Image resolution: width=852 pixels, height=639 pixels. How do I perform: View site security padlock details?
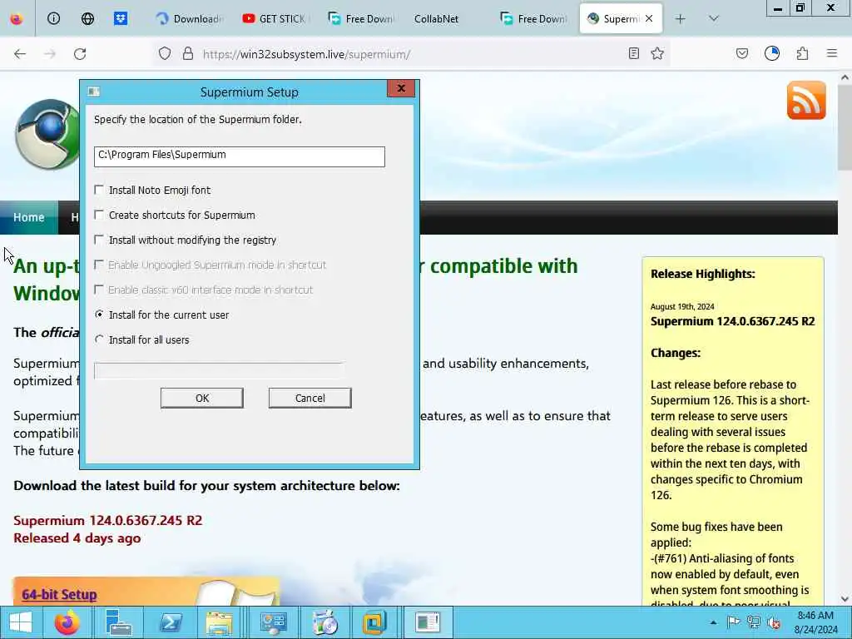click(x=188, y=53)
